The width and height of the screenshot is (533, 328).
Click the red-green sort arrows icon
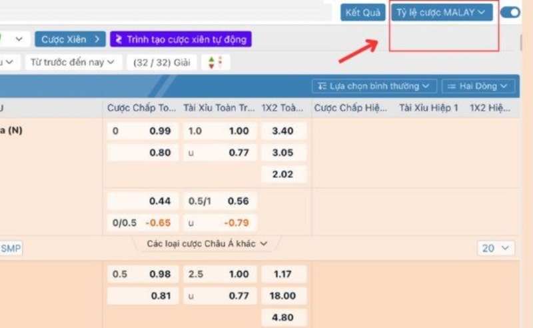click(215, 62)
